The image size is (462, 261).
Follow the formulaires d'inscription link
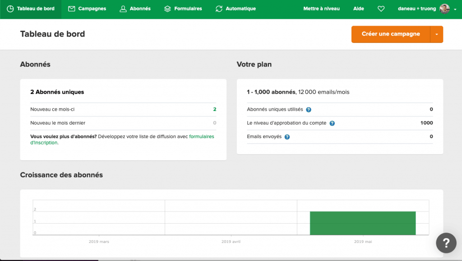pos(201,136)
